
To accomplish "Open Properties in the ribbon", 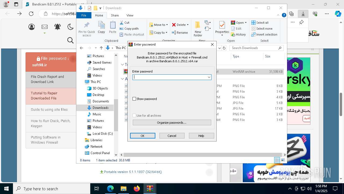I will (222, 29).
